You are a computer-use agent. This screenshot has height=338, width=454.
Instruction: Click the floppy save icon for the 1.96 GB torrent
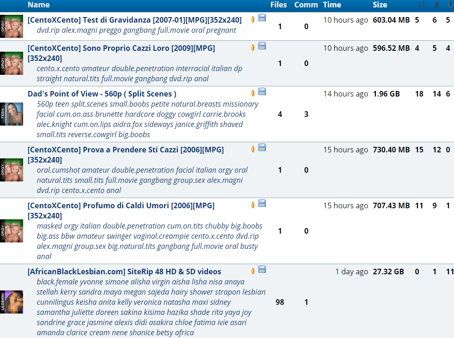[262, 91]
